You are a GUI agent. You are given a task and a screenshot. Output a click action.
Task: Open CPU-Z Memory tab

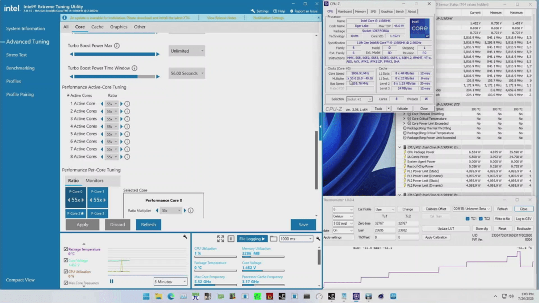(x=360, y=12)
